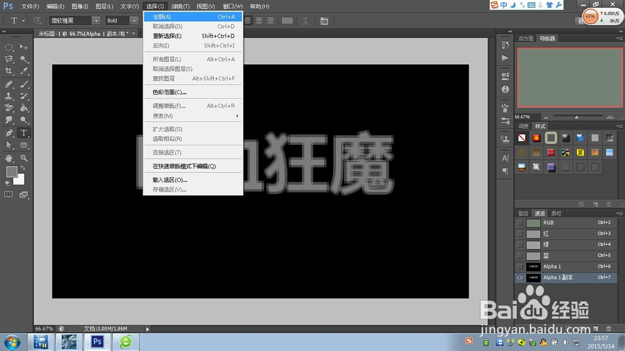Toggle Quick Mask mode button

[8, 194]
